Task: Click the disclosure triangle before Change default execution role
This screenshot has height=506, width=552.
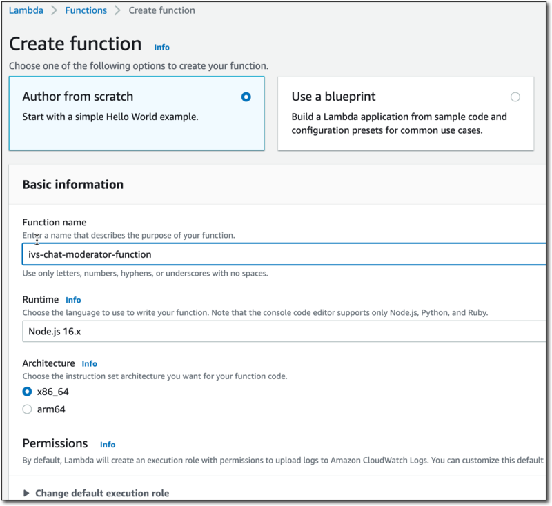Action: [26, 493]
